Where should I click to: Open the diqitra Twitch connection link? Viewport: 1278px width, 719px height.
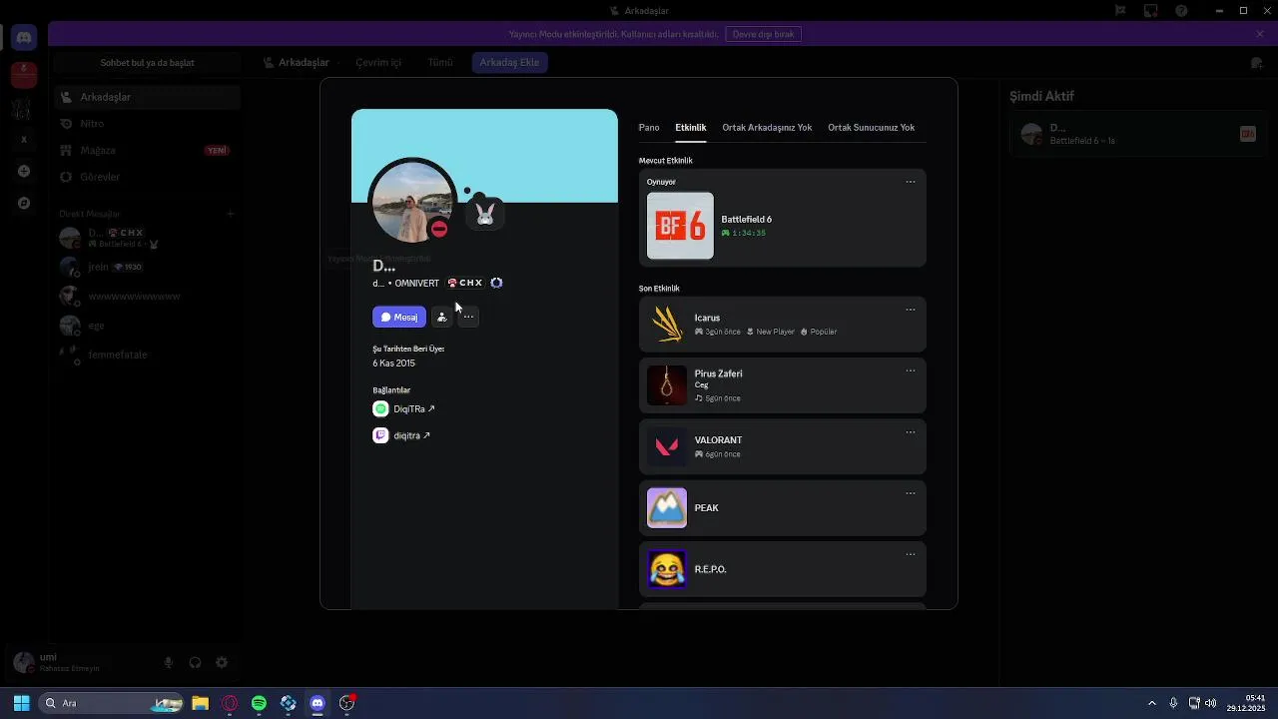click(411, 435)
